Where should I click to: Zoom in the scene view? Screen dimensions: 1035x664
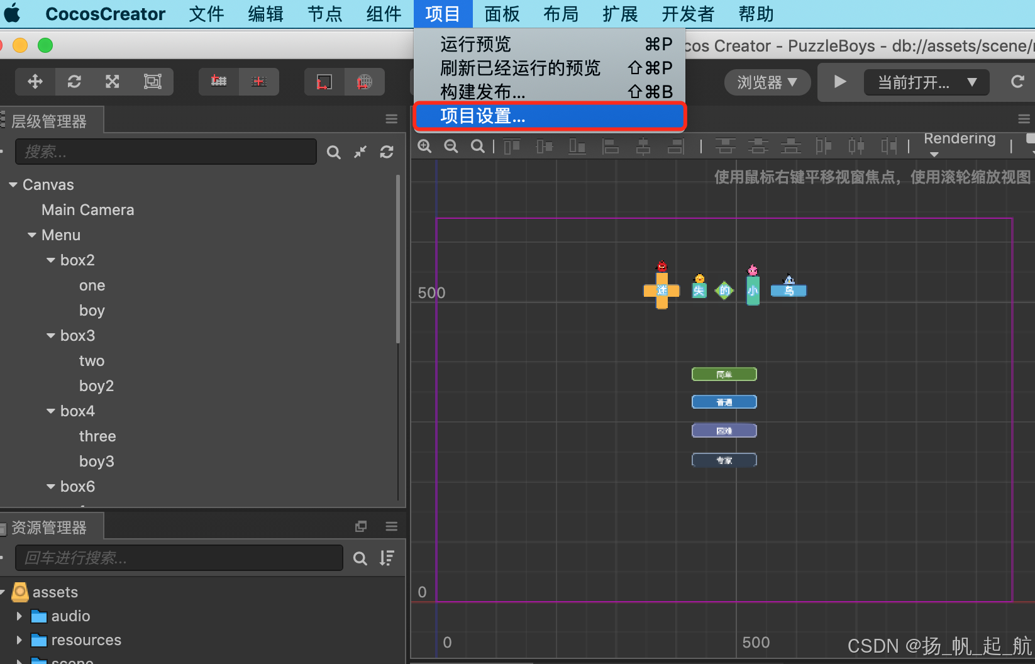point(425,147)
